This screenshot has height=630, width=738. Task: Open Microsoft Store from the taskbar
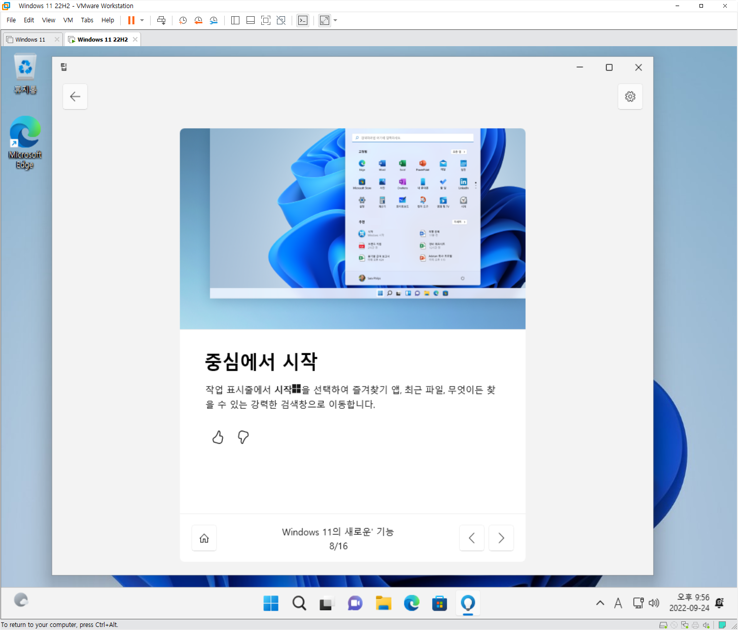439,603
